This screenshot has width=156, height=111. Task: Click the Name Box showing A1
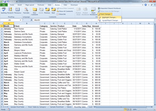coord(10,20)
